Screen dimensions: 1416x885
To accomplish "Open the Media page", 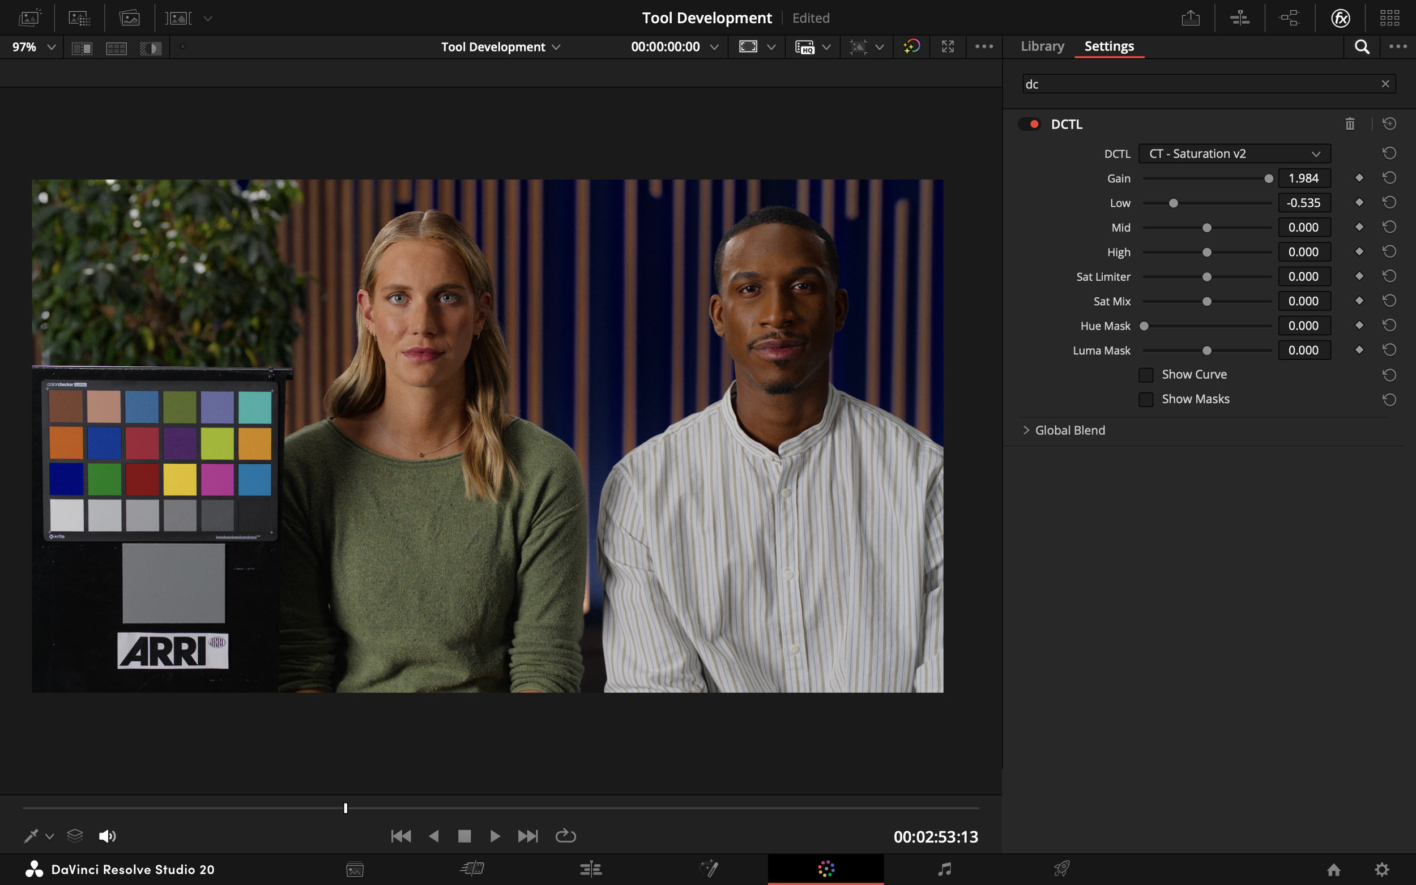I will click(x=354, y=869).
